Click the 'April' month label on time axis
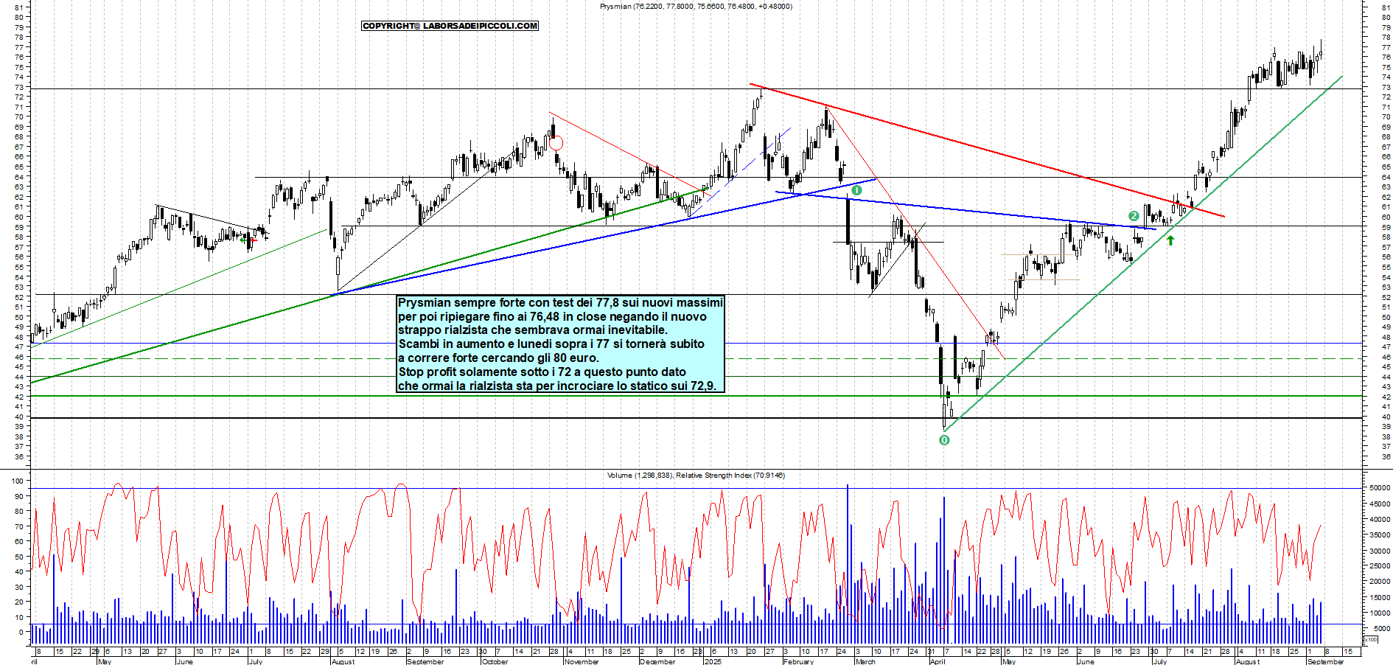 click(938, 661)
